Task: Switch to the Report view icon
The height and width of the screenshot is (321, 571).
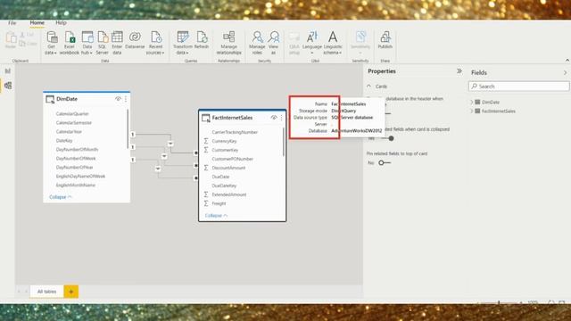Action: 8,71
